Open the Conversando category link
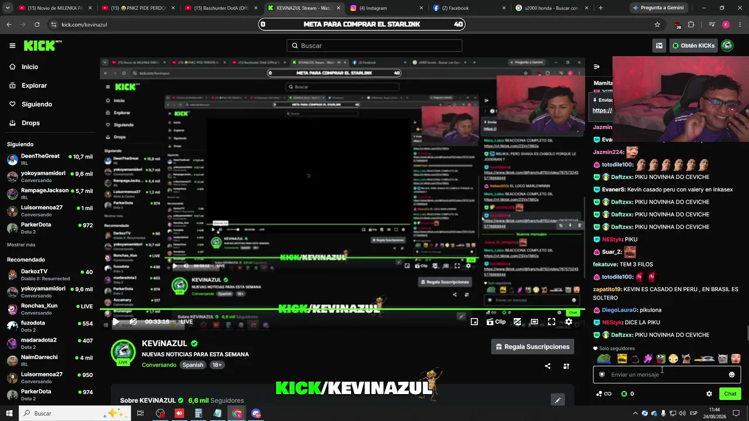This screenshot has height=421, width=749. pyautogui.click(x=159, y=365)
